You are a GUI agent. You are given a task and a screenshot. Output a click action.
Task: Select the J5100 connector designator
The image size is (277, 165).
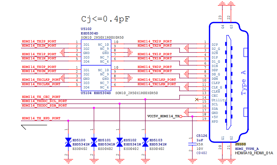pyautogui.click(x=240, y=144)
